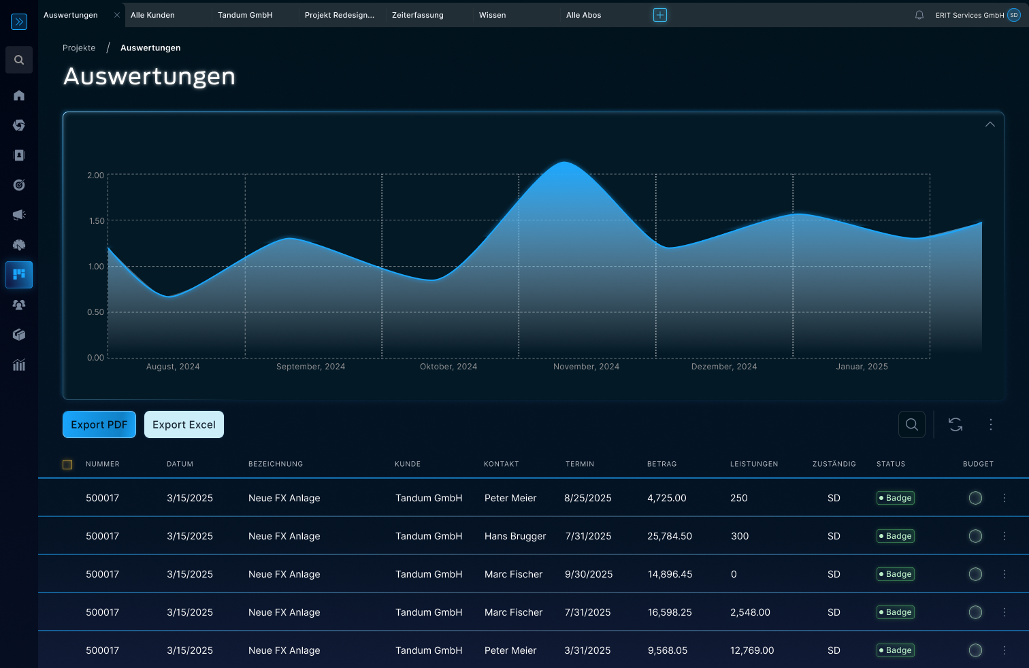Viewport: 1029px width, 668px height.
Task: Open the contacts book sidebar icon
Action: [x=19, y=155]
